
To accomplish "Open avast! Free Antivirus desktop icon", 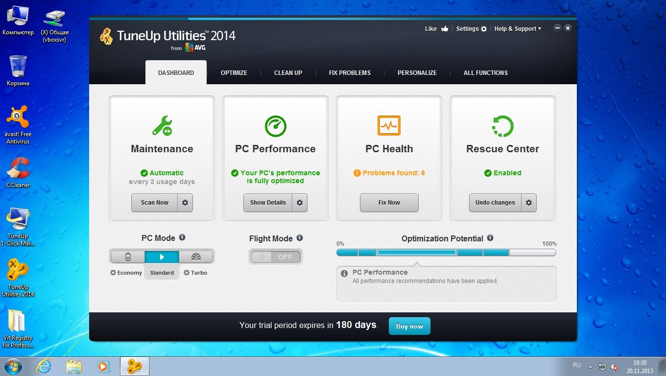I will pos(18,125).
